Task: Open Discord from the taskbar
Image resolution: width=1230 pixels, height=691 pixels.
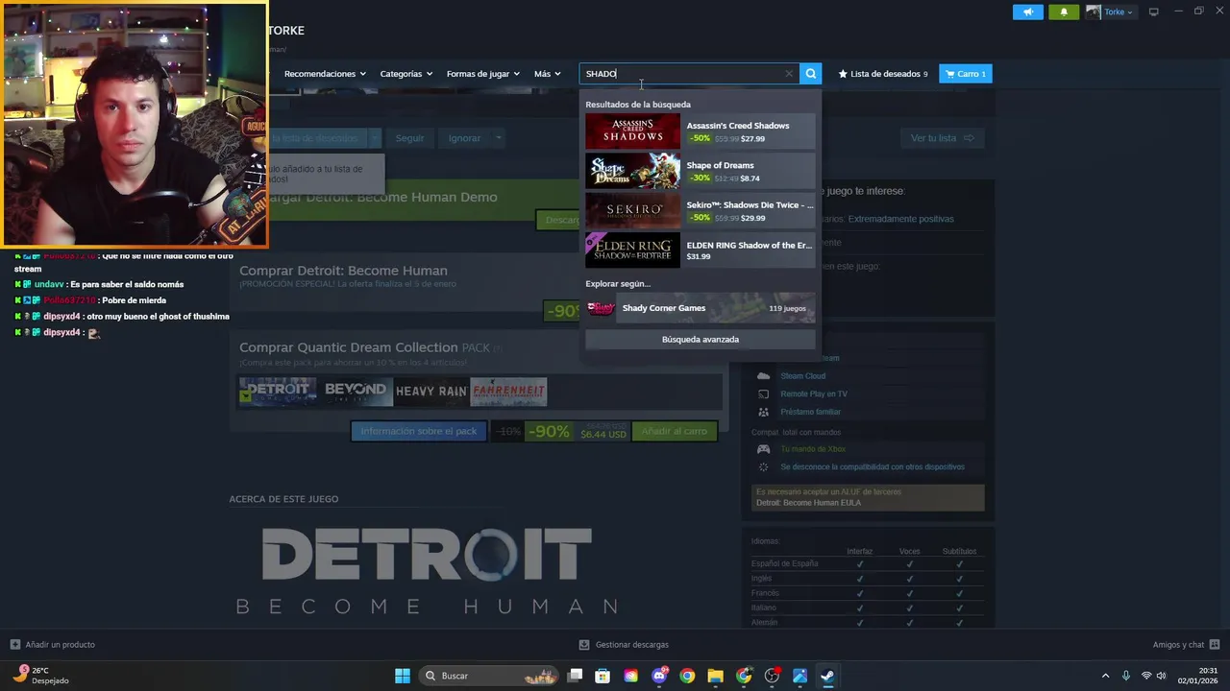Action: [x=659, y=676]
